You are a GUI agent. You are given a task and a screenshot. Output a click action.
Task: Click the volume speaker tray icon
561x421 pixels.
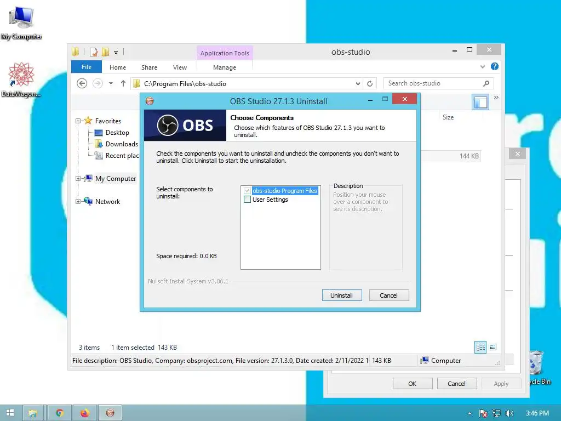[509, 413]
